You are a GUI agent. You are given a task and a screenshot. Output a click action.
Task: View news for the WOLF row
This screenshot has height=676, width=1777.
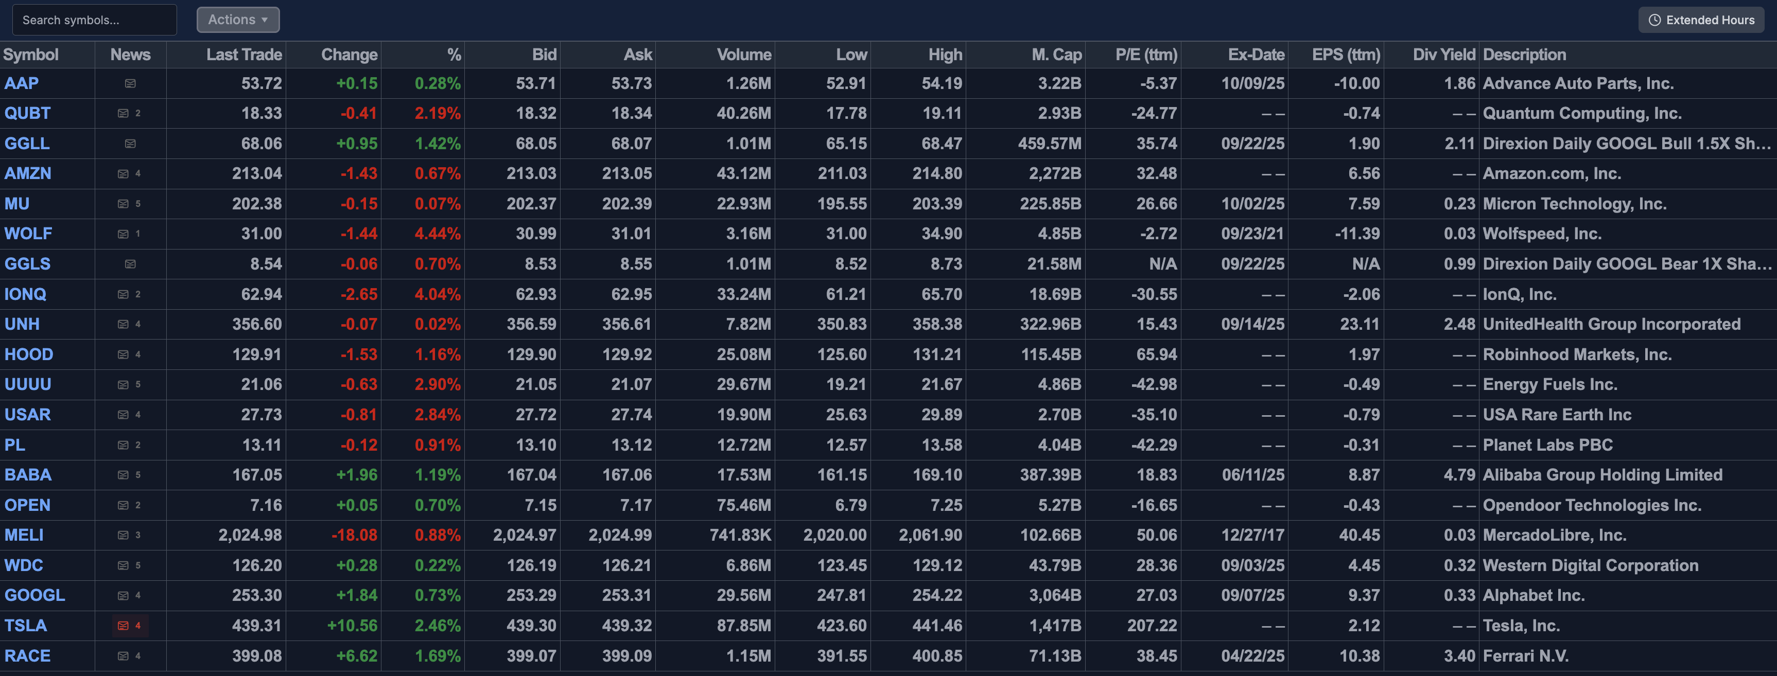click(124, 234)
